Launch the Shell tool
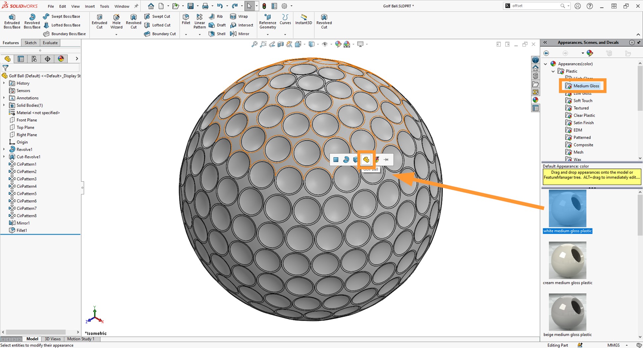The image size is (643, 348). click(x=217, y=33)
